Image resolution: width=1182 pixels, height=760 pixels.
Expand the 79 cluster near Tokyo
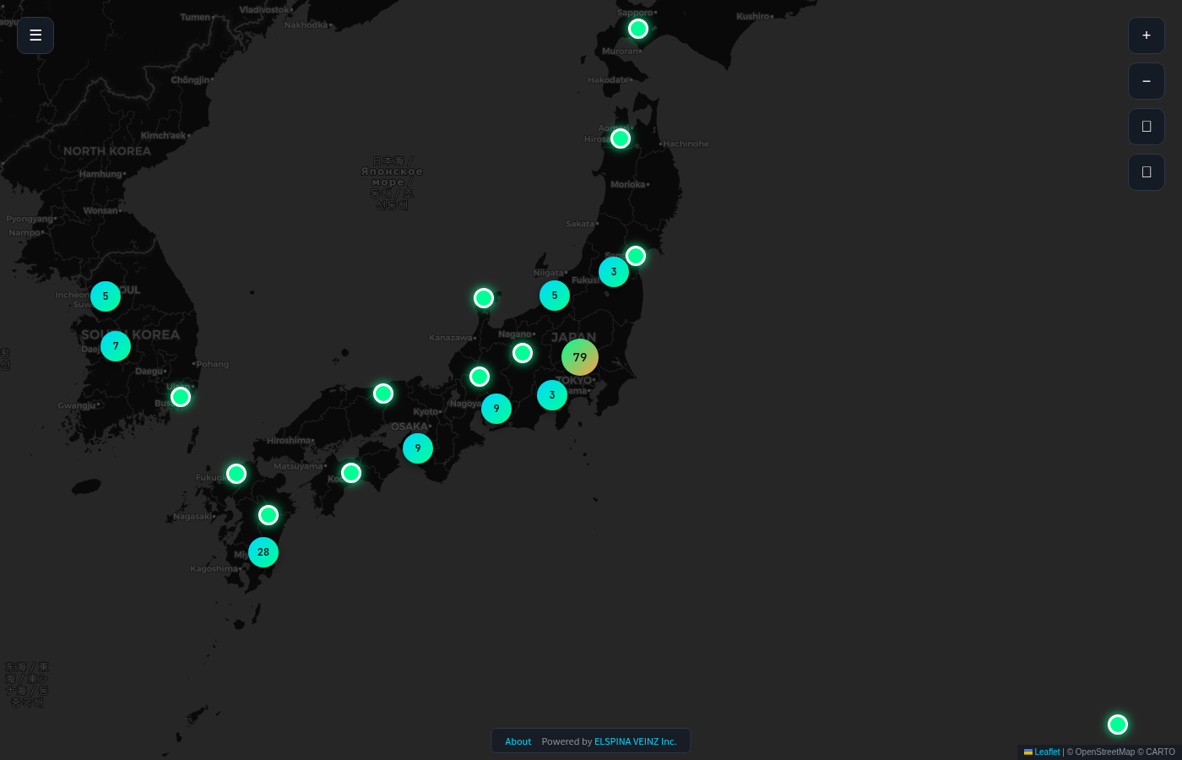pos(580,357)
